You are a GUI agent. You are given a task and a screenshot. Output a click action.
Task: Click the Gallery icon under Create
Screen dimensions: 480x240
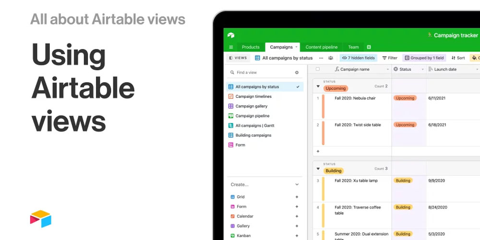coord(233,226)
